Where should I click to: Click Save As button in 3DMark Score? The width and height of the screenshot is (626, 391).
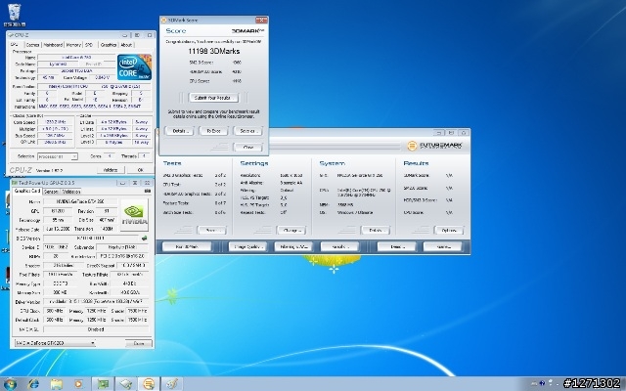(247, 131)
